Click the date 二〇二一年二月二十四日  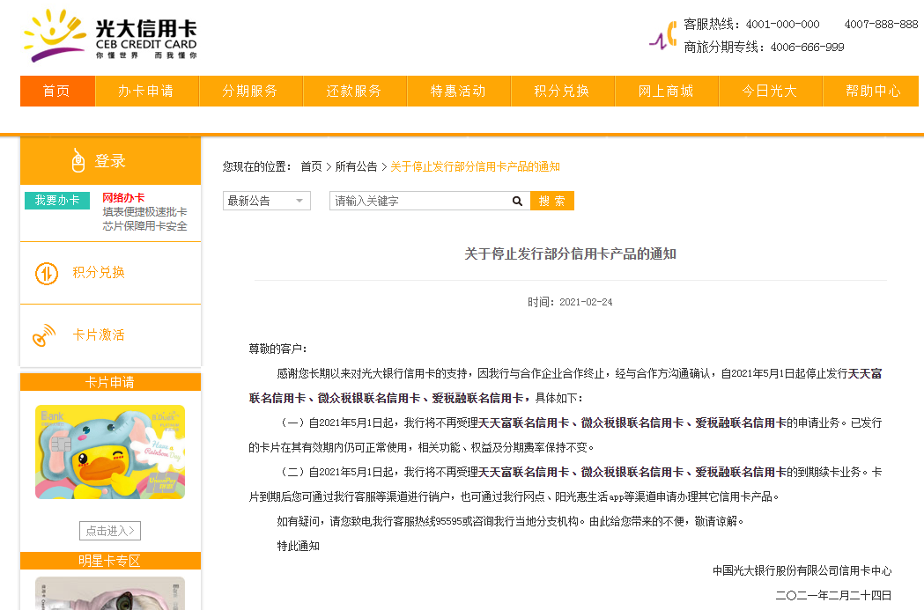pyautogui.click(x=834, y=595)
